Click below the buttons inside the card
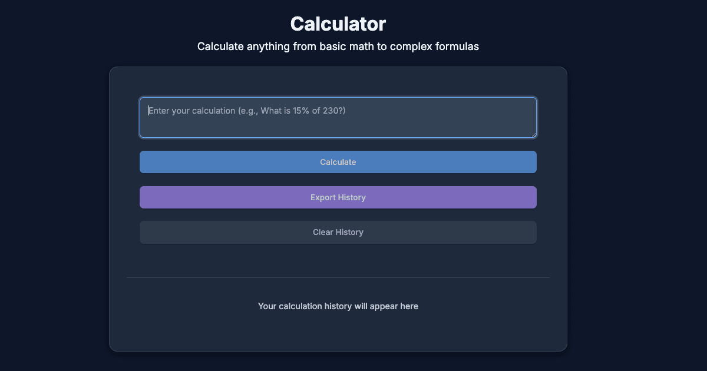This screenshot has width=707, height=371. 338,256
